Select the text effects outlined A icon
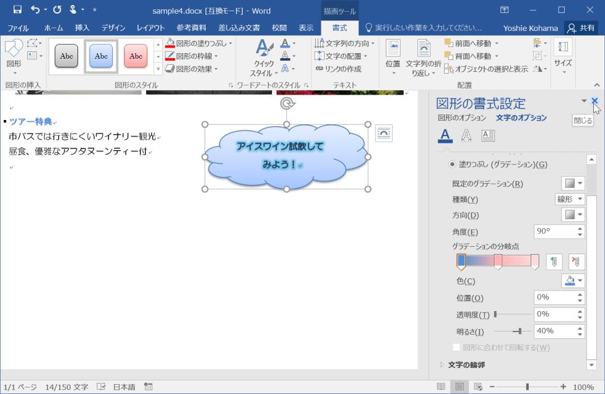Image resolution: width=605 pixels, height=394 pixels. coord(466,135)
